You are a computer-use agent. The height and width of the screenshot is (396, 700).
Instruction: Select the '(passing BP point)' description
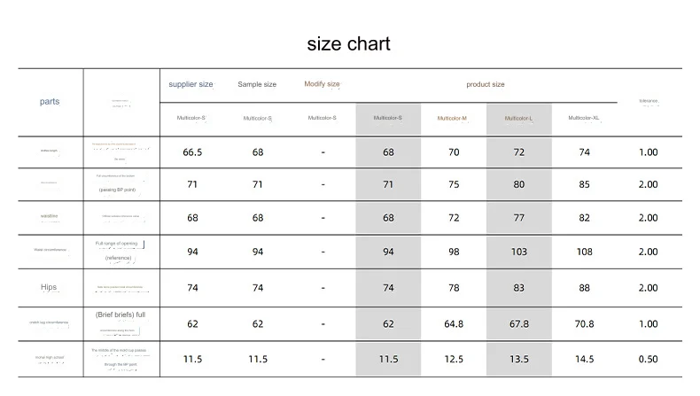pos(118,190)
